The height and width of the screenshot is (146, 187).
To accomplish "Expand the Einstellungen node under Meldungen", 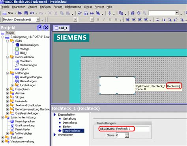I will (12, 85).
